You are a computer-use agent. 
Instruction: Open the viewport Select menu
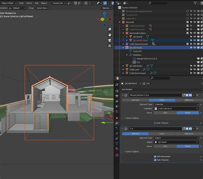[29, 3]
